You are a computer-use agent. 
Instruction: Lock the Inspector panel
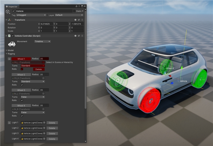[76, 6]
